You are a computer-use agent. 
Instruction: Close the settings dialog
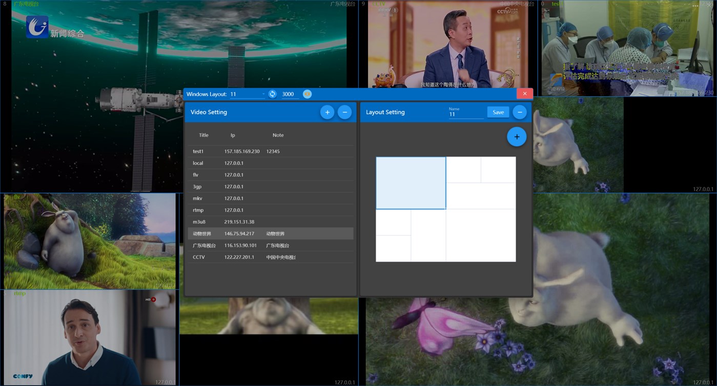click(525, 94)
